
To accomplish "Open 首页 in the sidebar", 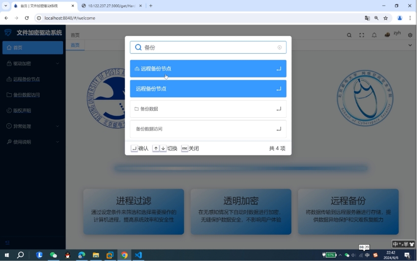I will (x=33, y=48).
